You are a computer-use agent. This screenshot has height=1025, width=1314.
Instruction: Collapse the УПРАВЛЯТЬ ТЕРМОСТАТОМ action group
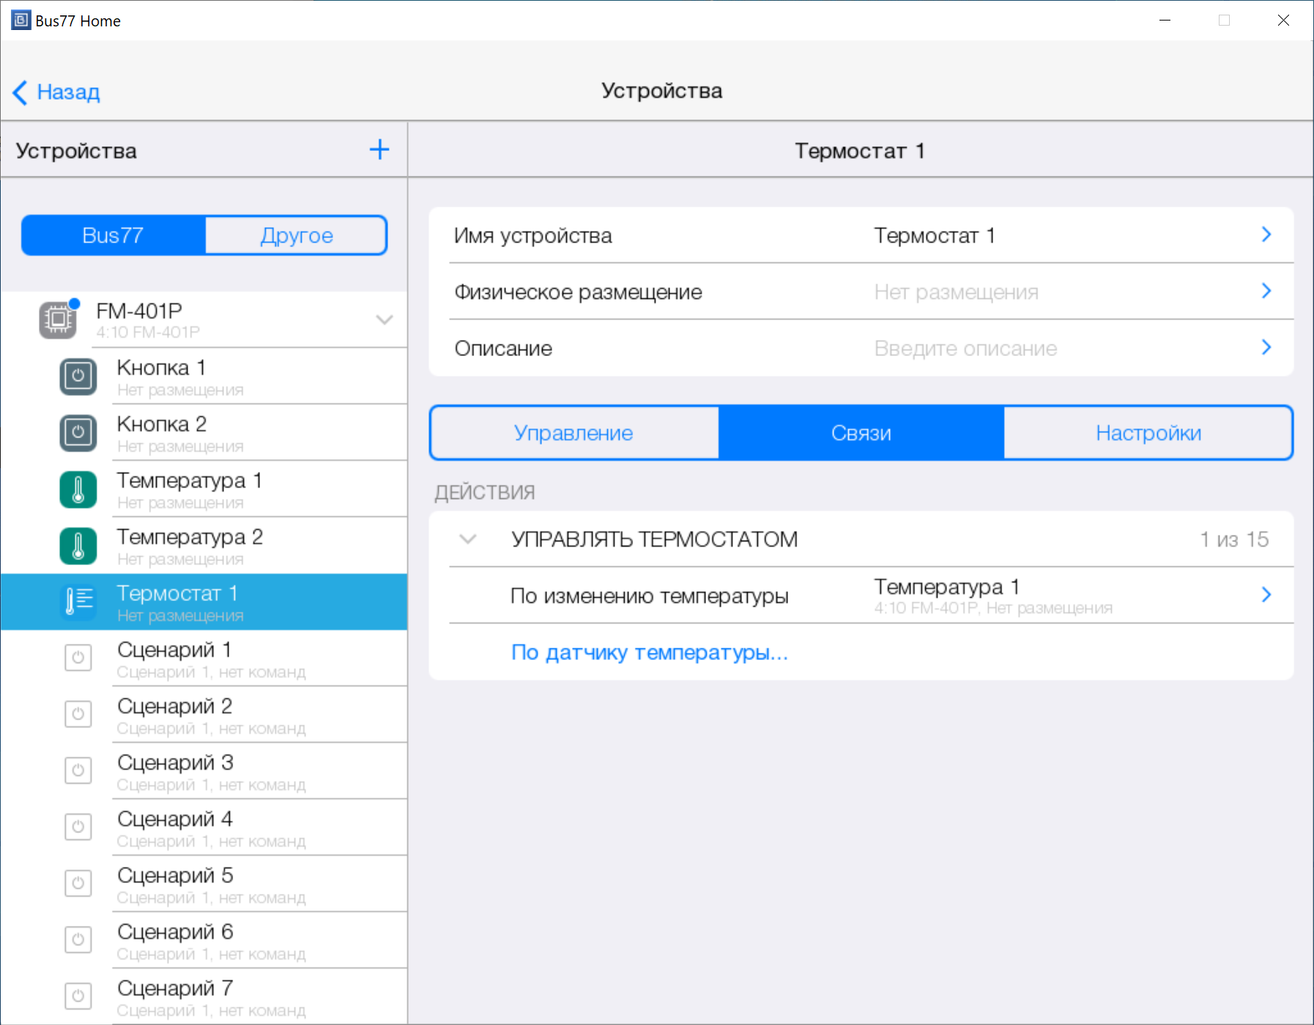tap(468, 539)
